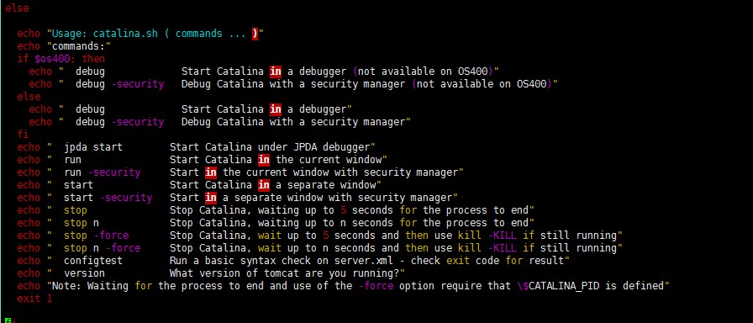The width and height of the screenshot is (753, 323).
Task: Click the 'CATALINA_PID' variable text
Action: tap(564, 286)
